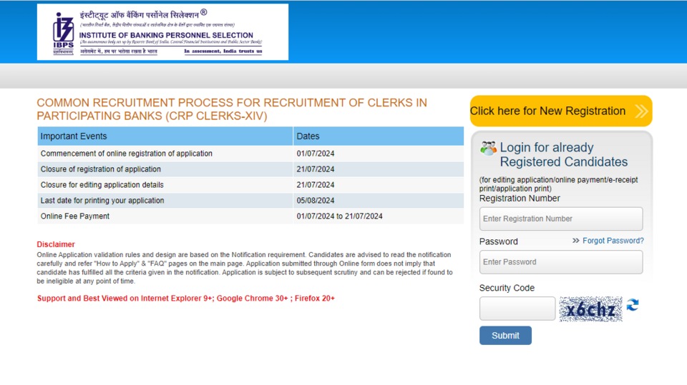
Task: Focus the Security Code input box
Action: (517, 309)
